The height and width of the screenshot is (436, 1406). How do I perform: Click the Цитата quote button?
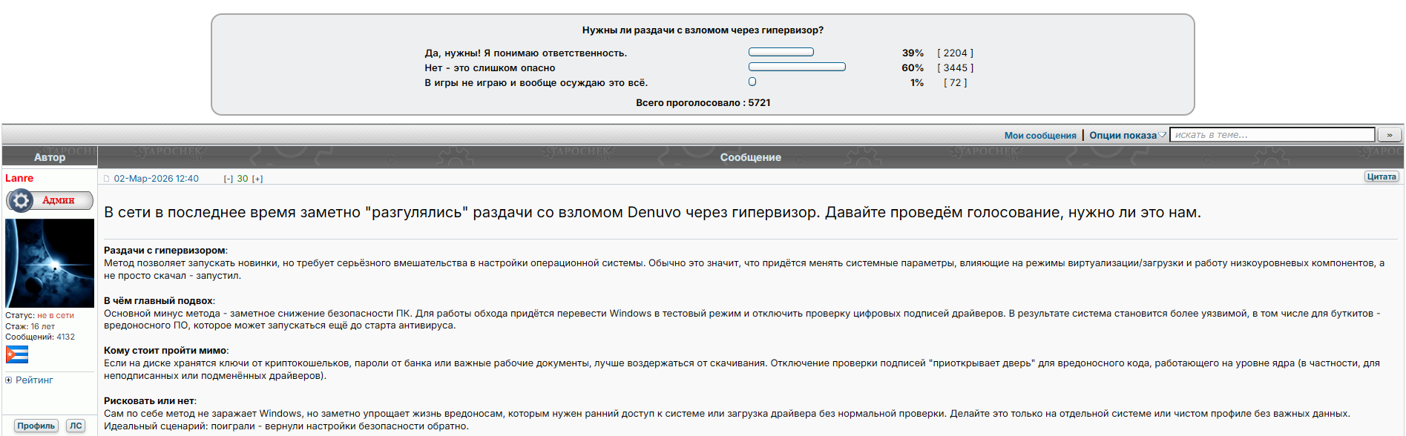[x=1382, y=176]
